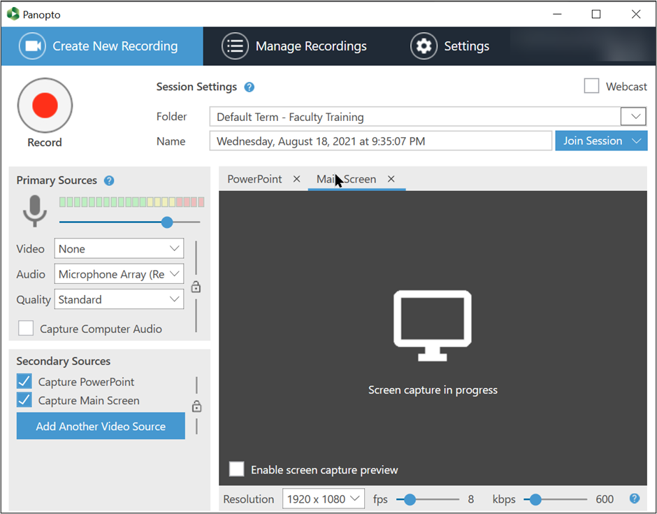The image size is (657, 514).
Task: Click the help icon near the kbps slider
Action: pyautogui.click(x=634, y=499)
